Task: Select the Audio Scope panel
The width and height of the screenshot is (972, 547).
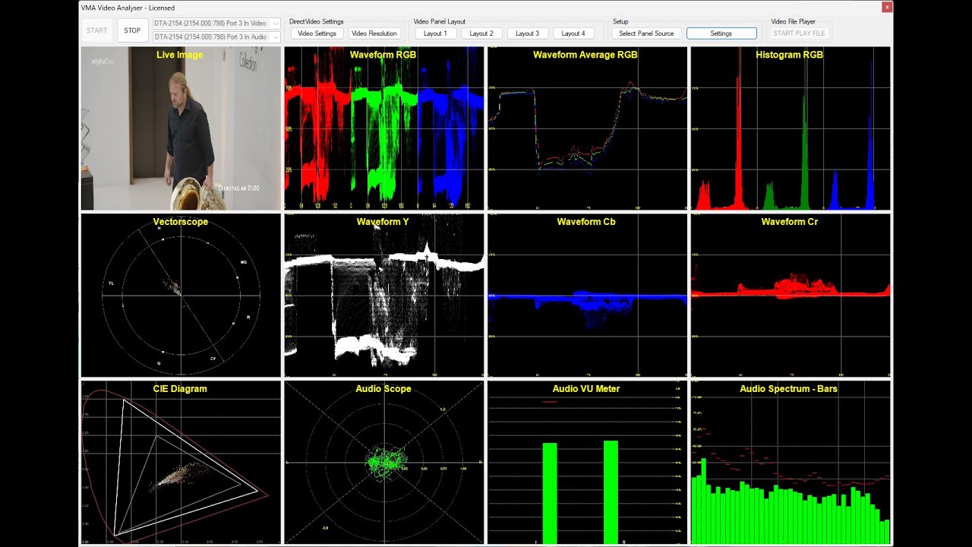Action: [384, 463]
